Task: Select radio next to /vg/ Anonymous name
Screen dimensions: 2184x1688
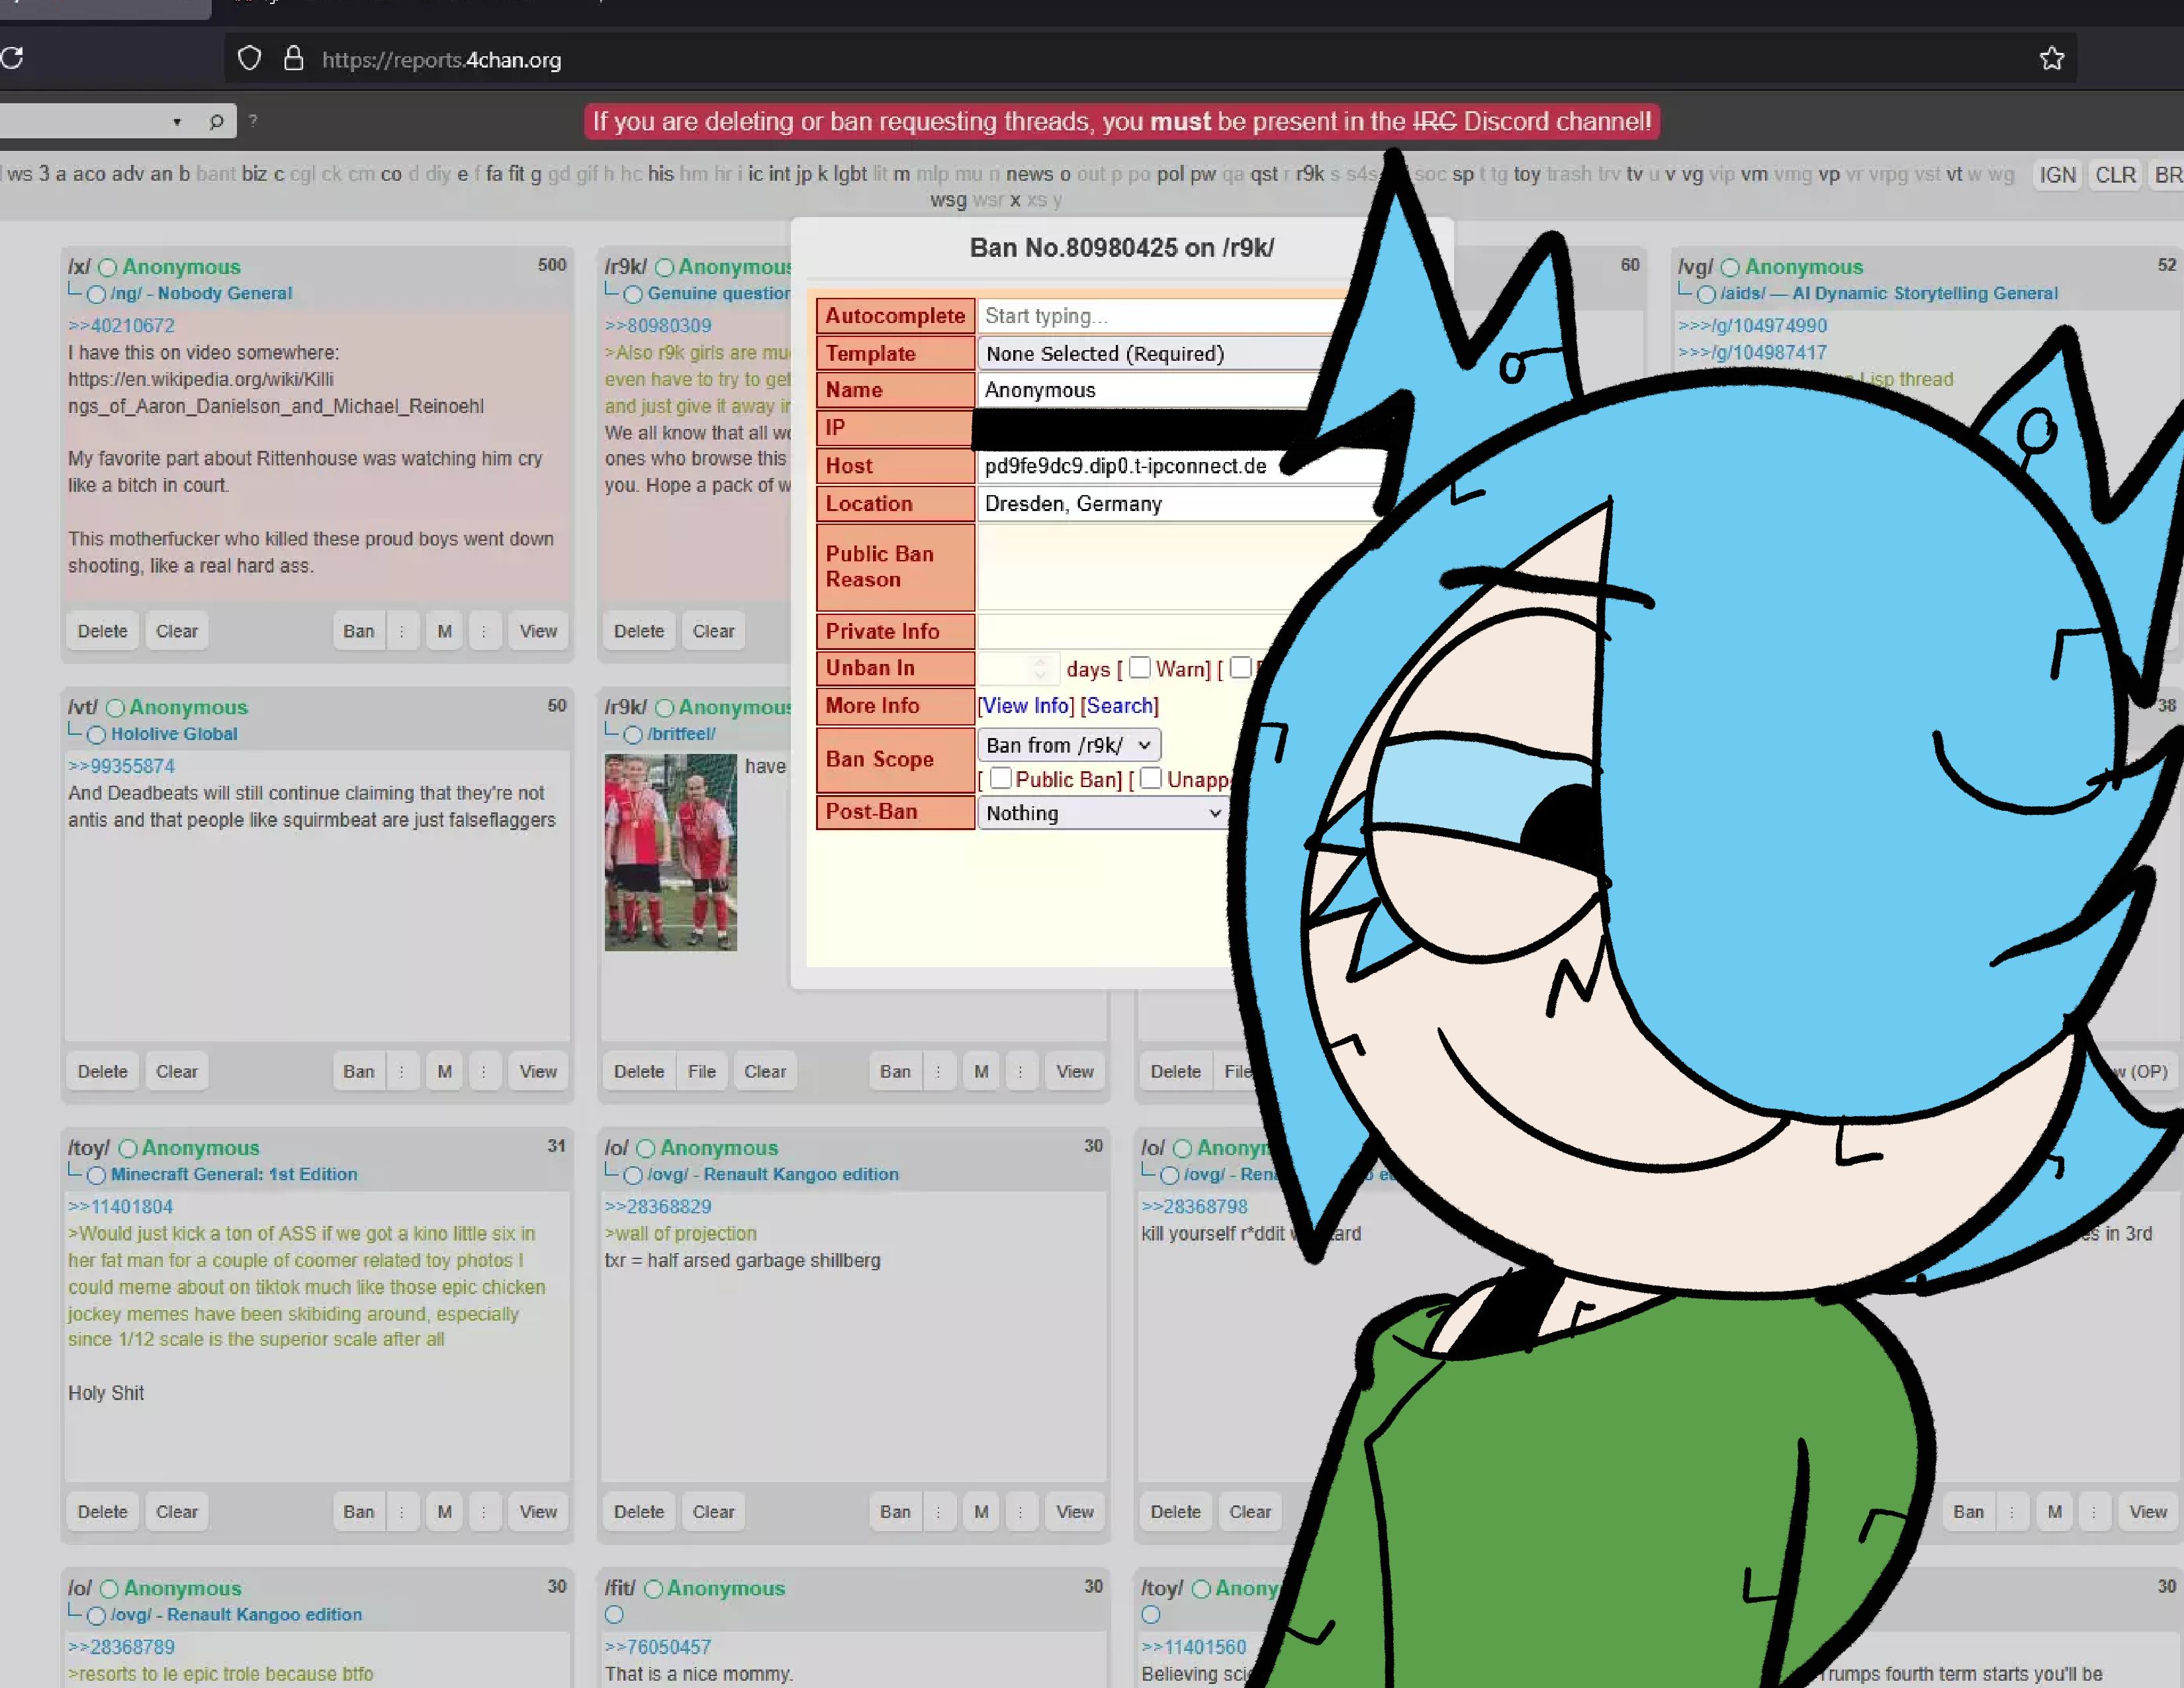Action: click(x=1730, y=268)
